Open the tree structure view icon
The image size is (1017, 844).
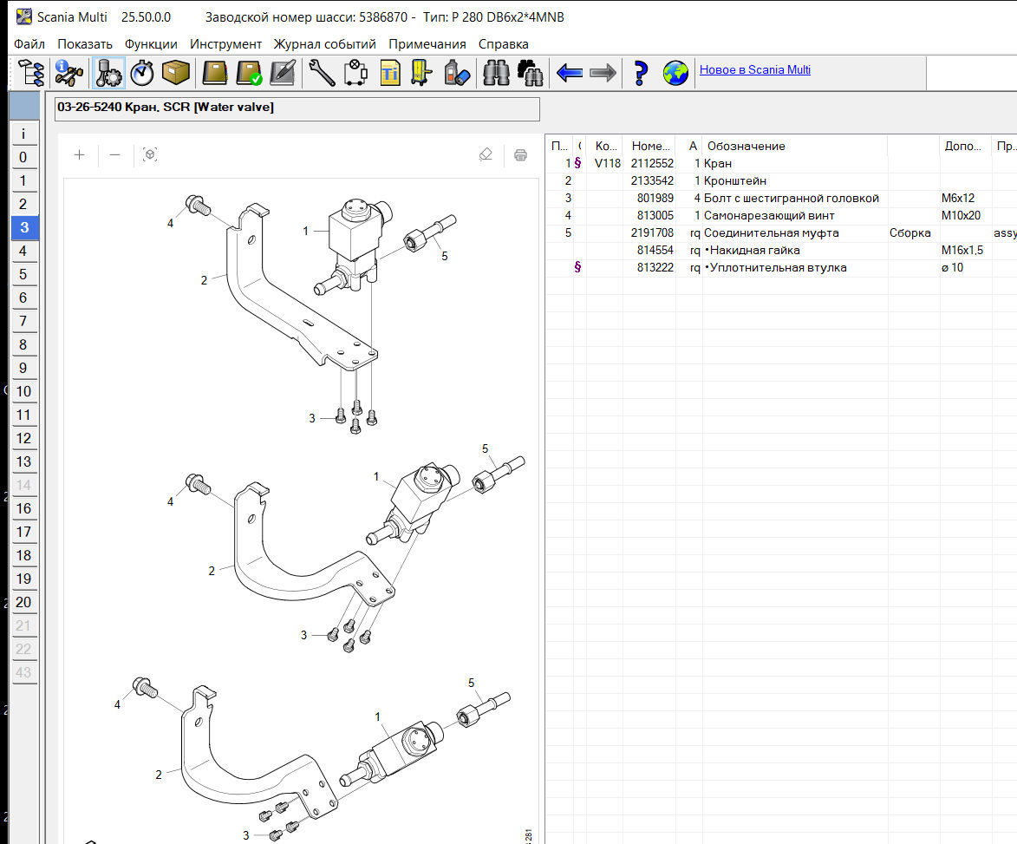pos(30,73)
